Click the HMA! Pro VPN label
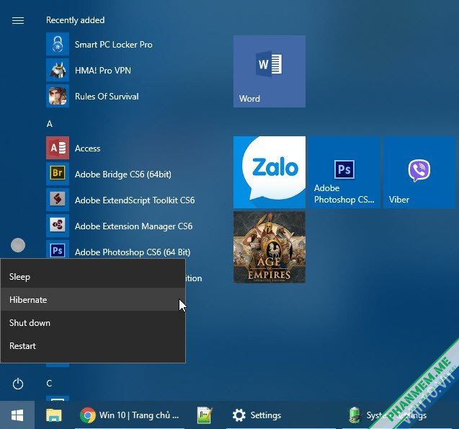Screen dimensions: 459x429 point(103,71)
